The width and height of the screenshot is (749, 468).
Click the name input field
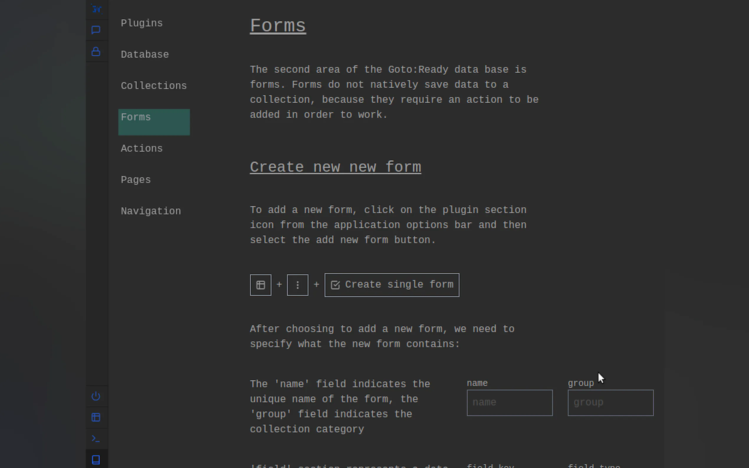509,402
